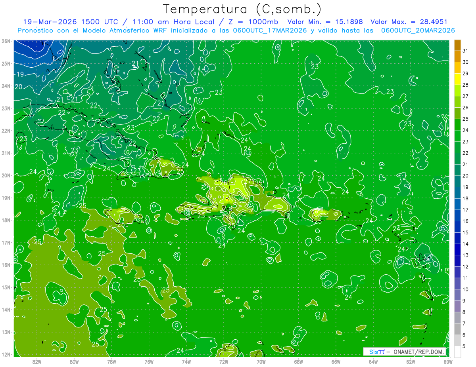
Task: Click the '68W' longitude axis label
Action: click(298, 361)
